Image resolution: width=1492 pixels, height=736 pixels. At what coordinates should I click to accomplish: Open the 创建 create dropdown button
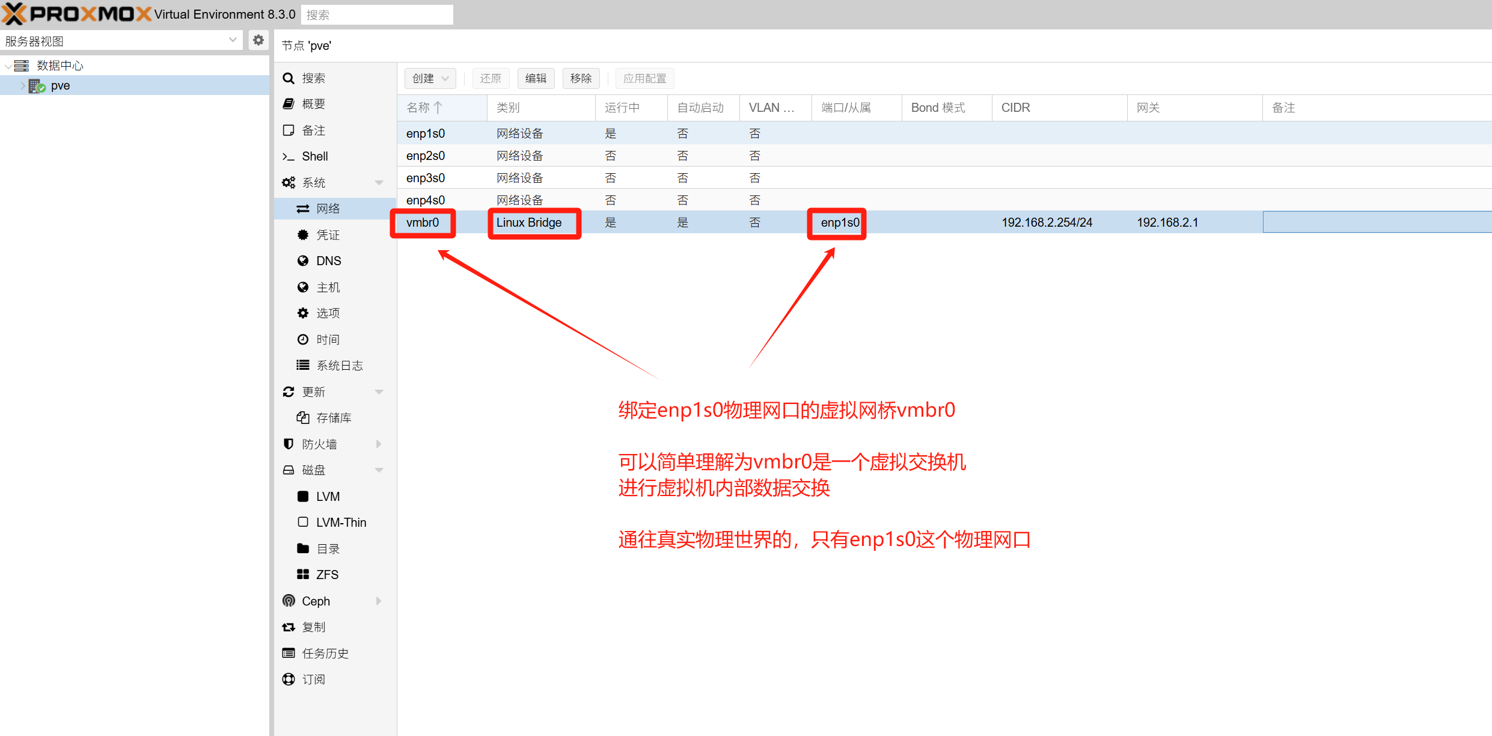(x=430, y=79)
